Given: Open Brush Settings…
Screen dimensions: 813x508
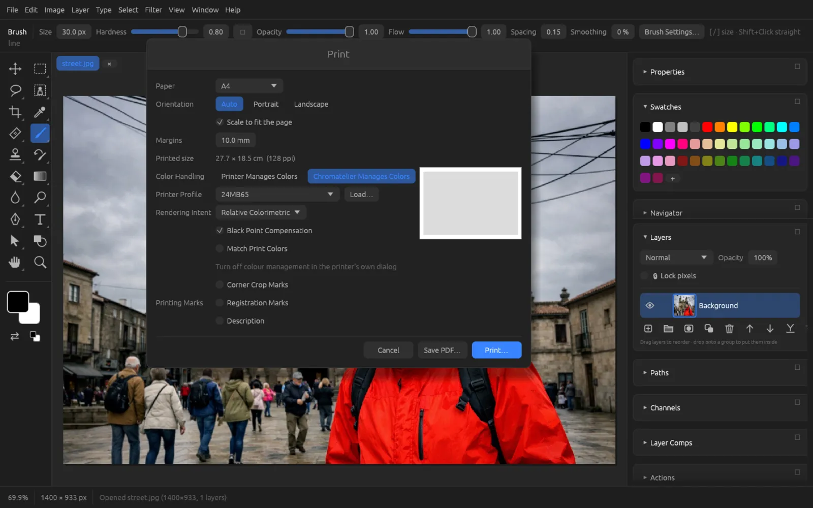Looking at the screenshot, I should 671,31.
